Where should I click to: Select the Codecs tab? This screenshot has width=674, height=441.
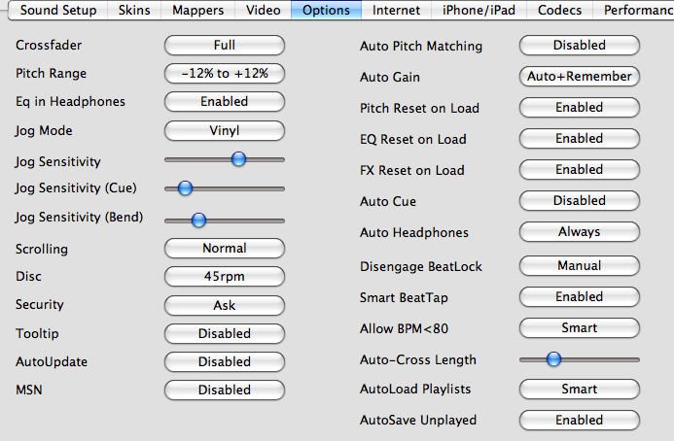pos(559,11)
